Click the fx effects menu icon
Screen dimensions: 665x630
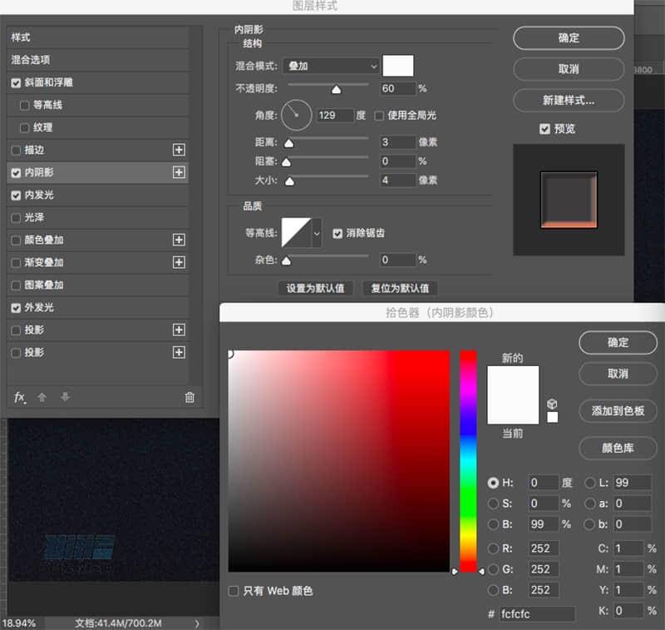pyautogui.click(x=21, y=397)
